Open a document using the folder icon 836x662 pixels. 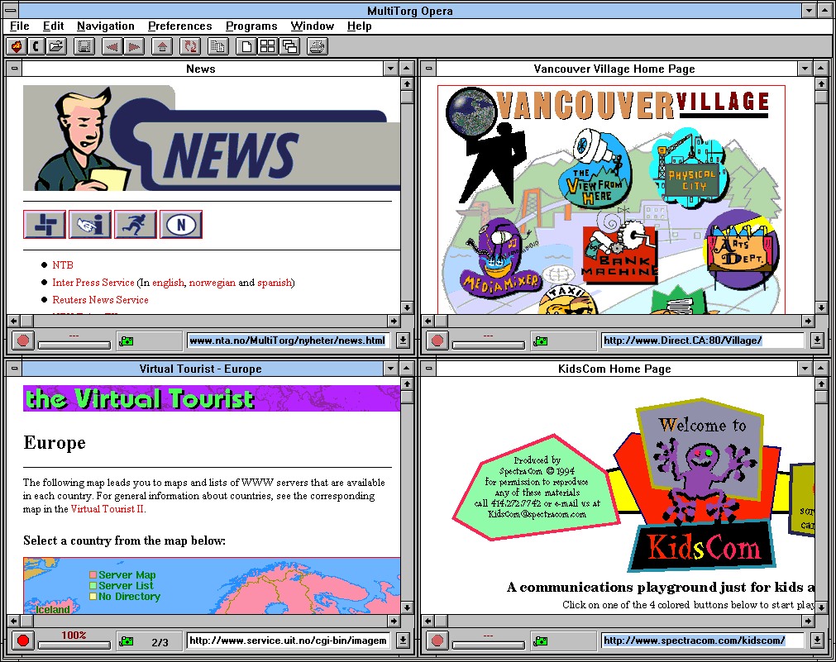[56, 46]
